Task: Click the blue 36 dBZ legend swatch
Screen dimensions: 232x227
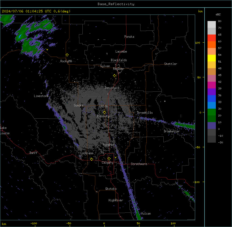Action: 212,98
